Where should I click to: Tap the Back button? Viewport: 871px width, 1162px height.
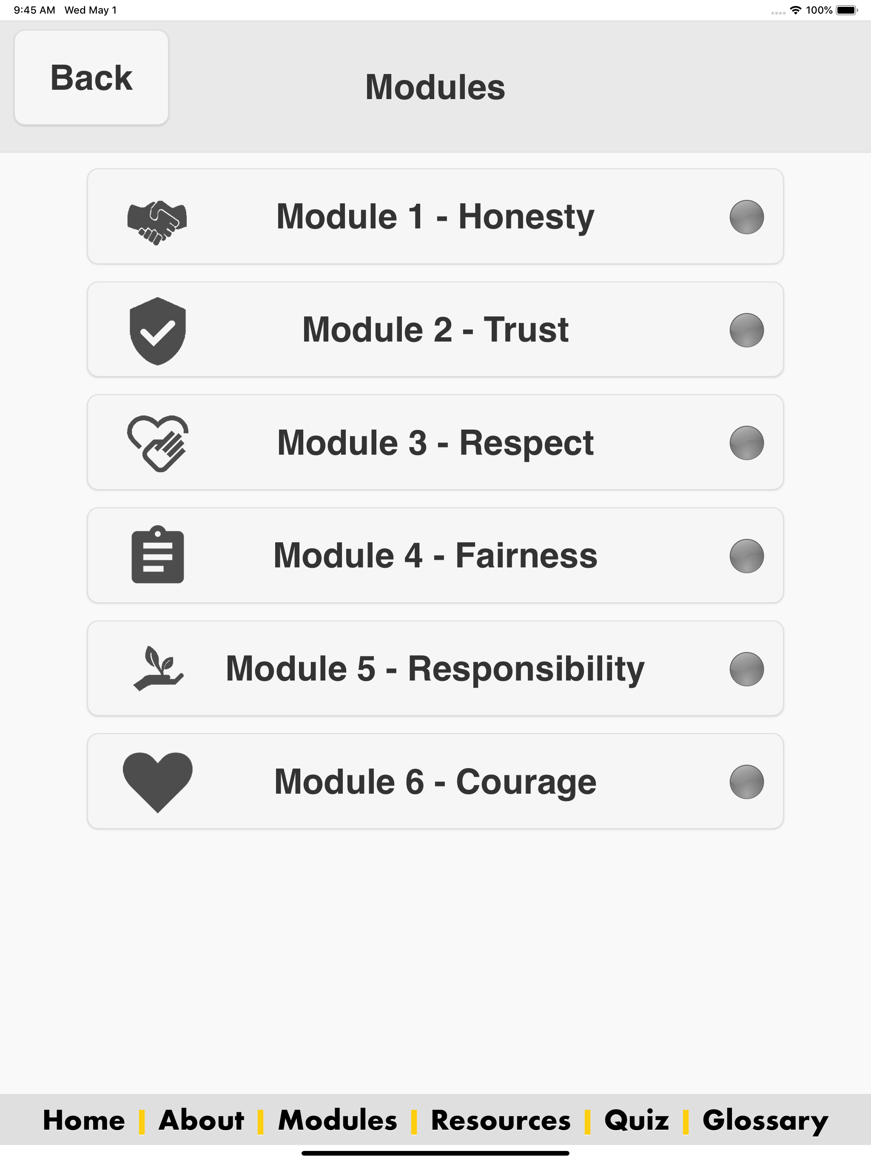tap(91, 78)
